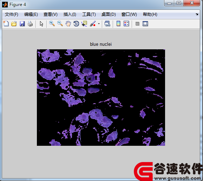Activate the Zoom In magnifier tool

click(52, 24)
